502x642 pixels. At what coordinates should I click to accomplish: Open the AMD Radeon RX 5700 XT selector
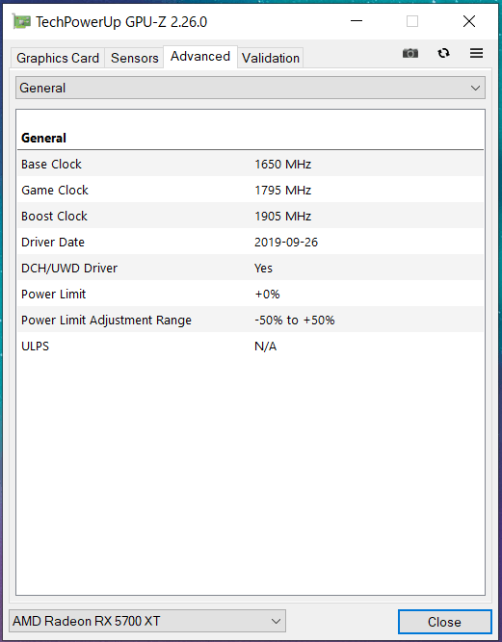[x=147, y=621]
